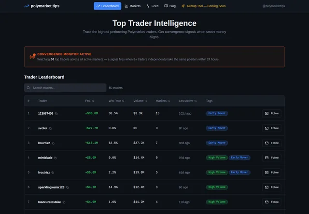The height and width of the screenshot is (214, 309).
Task: Sort by Markets column arrows
Action: (x=169, y=101)
